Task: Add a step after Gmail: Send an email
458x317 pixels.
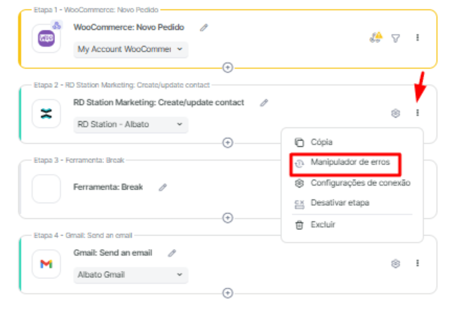Action: point(228,293)
